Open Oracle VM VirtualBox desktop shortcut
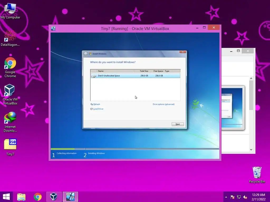 [x=10, y=94]
